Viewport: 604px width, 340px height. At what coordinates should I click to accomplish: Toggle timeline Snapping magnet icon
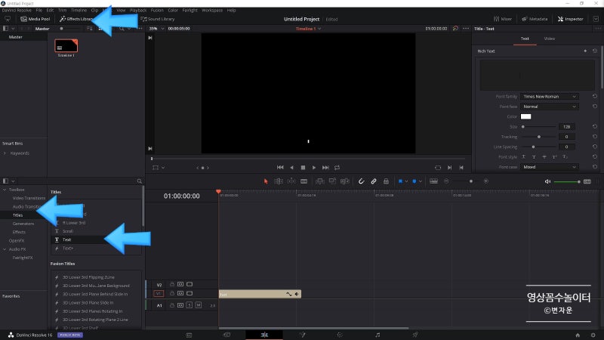tap(361, 181)
